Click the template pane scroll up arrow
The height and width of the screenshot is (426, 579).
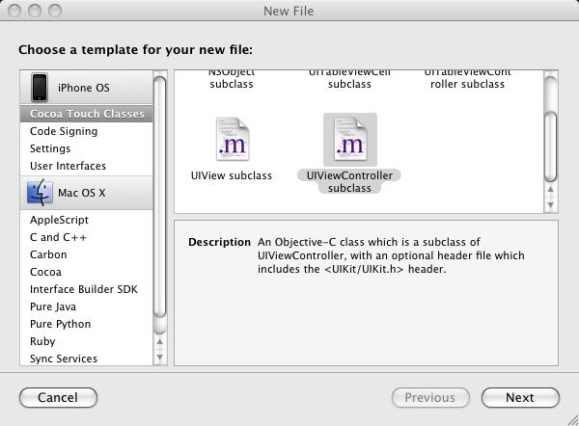[x=551, y=189]
